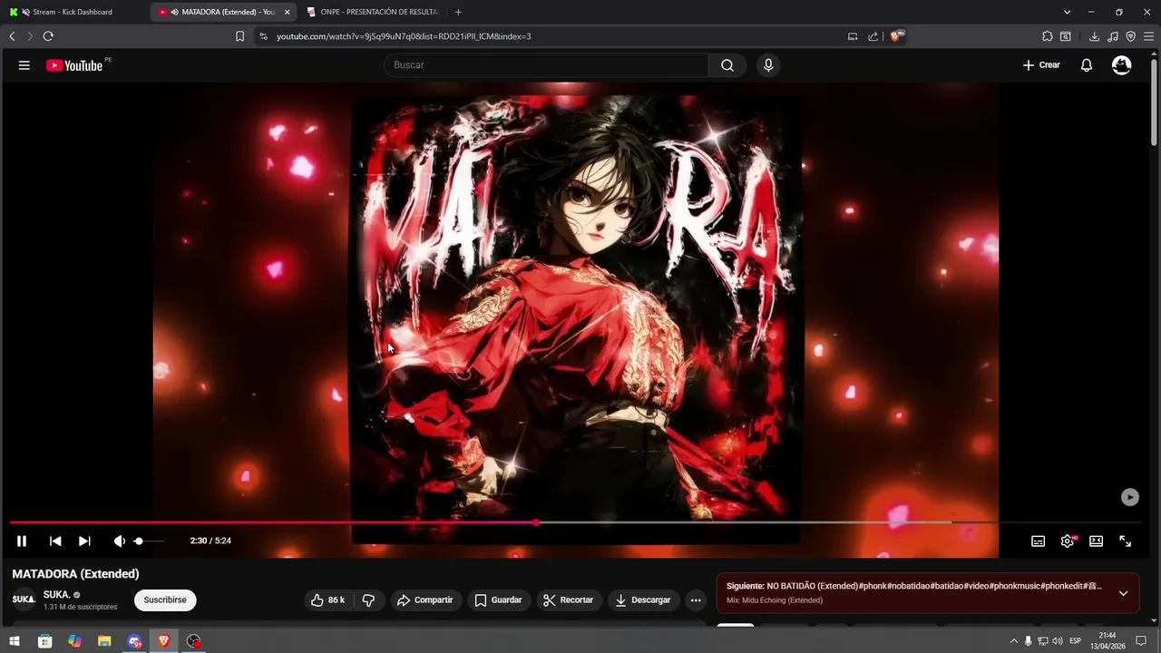Pause the video playback
This screenshot has width=1161, height=653.
pos(22,541)
